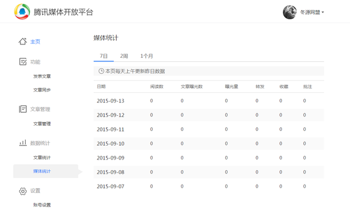The width and height of the screenshot is (350, 218).
Task: Open the 文章管理 sub-item link
Action: tap(42, 124)
